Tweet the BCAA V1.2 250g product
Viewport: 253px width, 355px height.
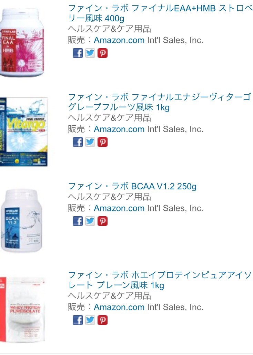pos(90,221)
